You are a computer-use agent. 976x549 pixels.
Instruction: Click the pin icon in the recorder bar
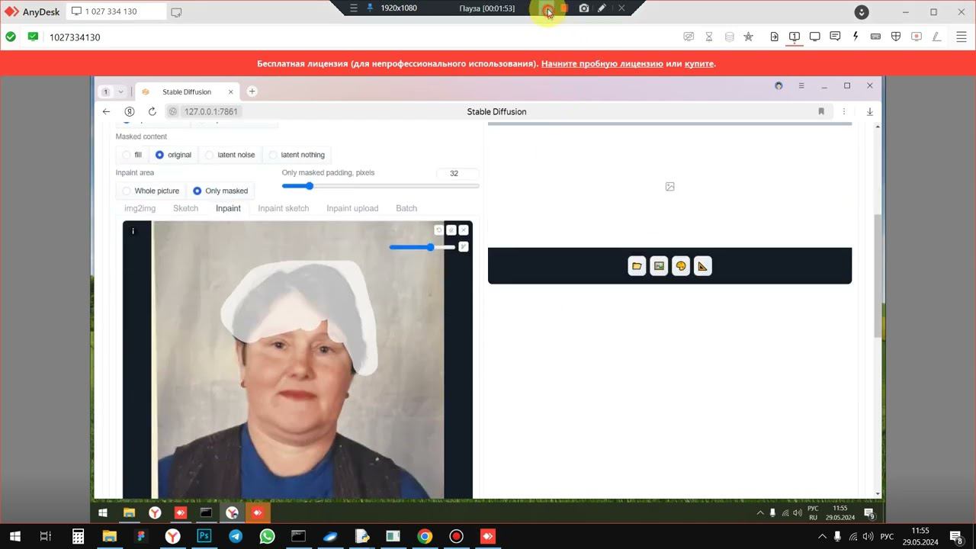click(x=371, y=8)
